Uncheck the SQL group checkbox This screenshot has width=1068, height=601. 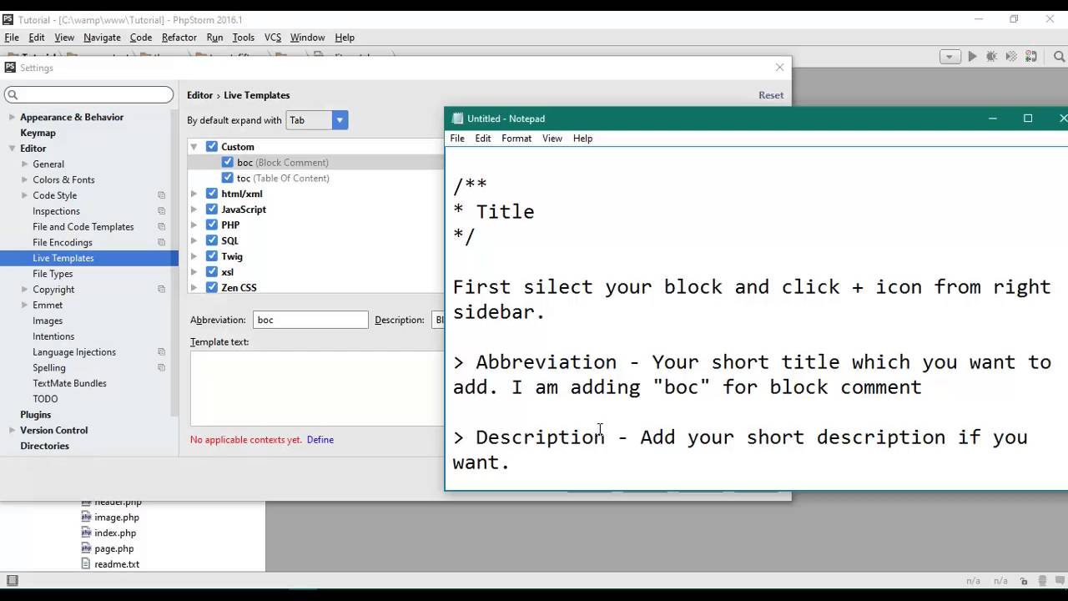click(212, 240)
